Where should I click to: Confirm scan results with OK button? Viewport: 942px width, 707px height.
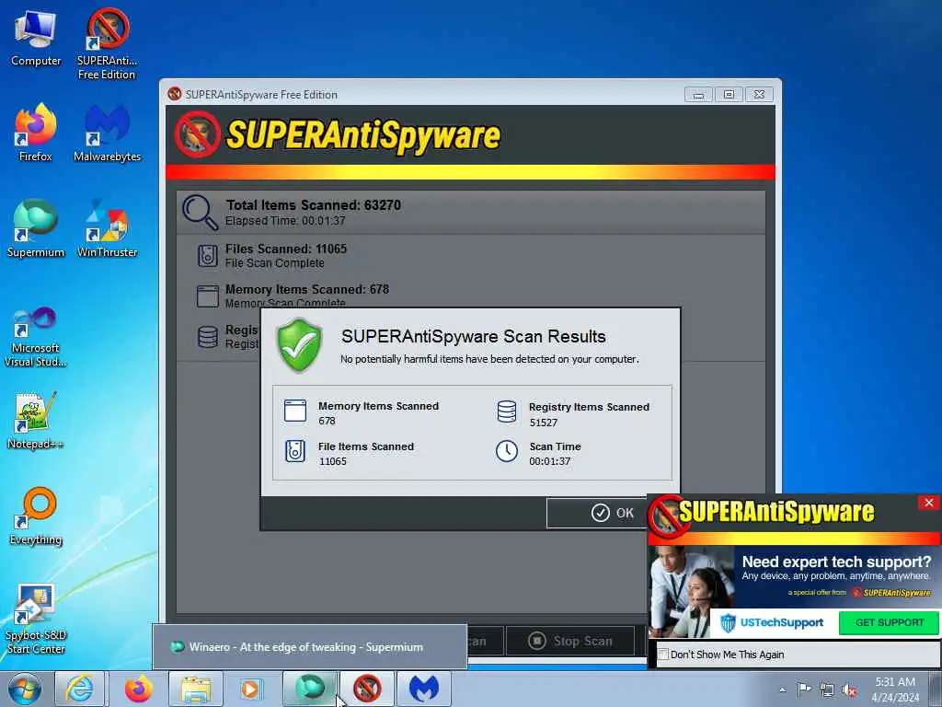click(x=613, y=513)
